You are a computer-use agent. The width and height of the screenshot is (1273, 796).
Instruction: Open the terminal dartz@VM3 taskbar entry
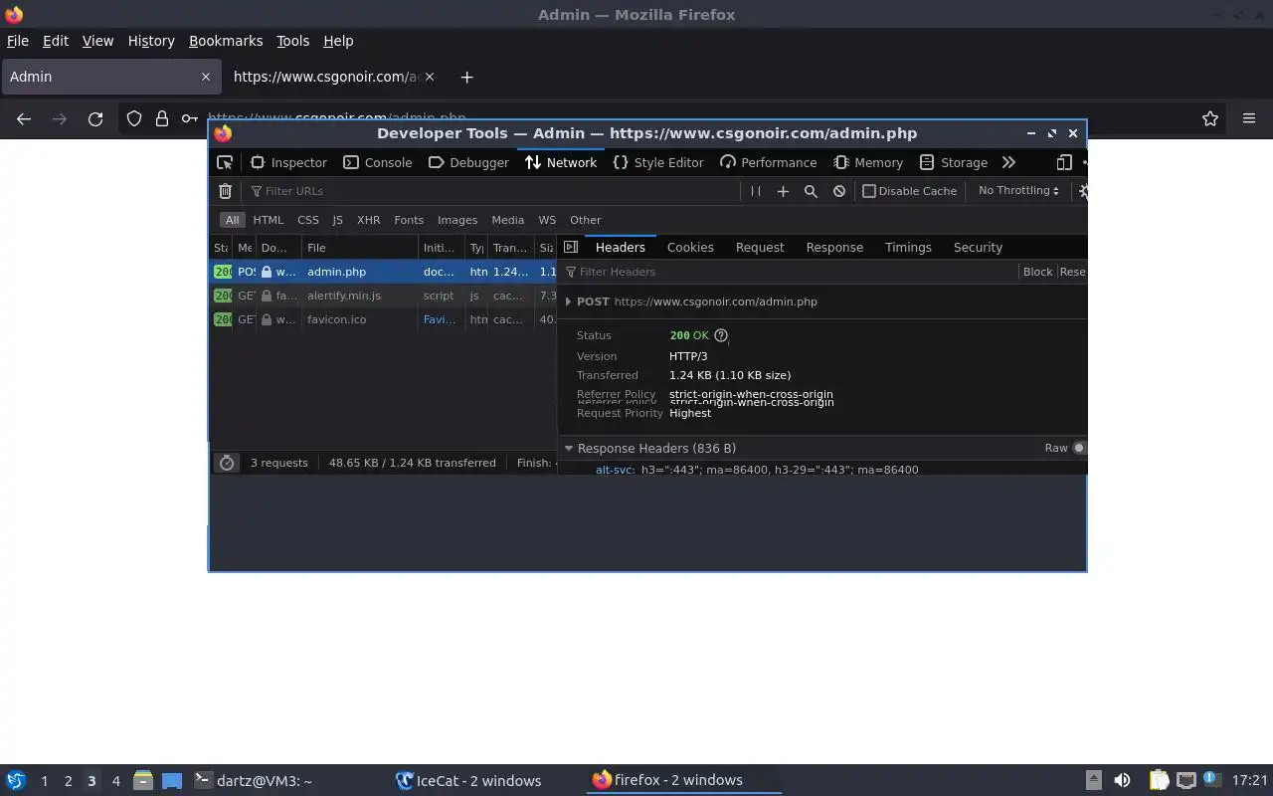tap(253, 780)
